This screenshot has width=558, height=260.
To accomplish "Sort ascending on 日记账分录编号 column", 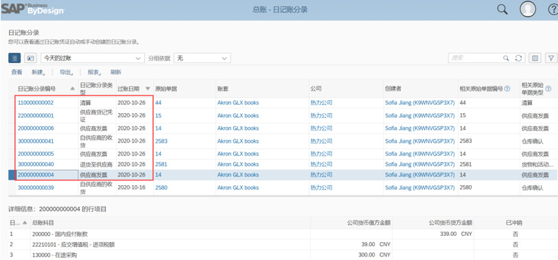I will tap(73, 88).
